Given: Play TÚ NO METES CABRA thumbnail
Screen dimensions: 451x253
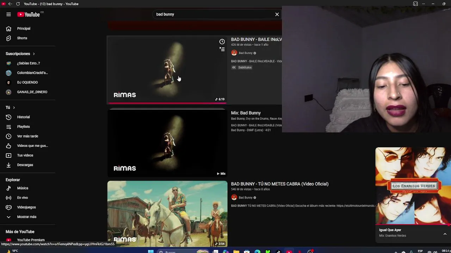Looking at the screenshot, I should click(167, 214).
